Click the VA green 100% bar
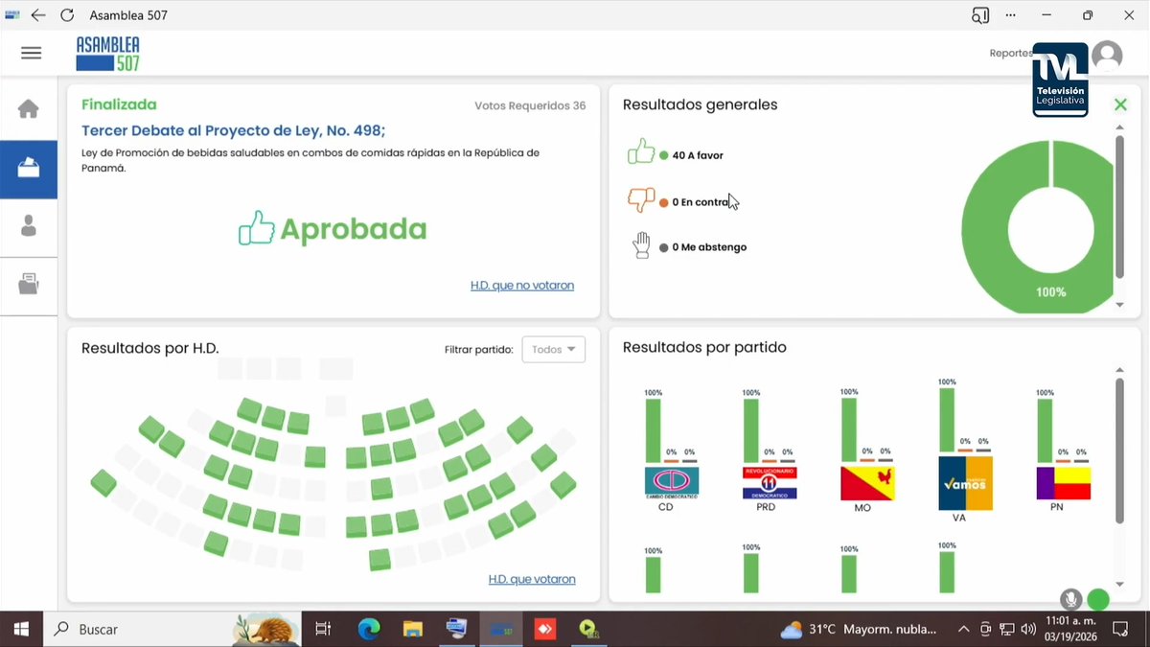The height and width of the screenshot is (647, 1150). [x=947, y=419]
